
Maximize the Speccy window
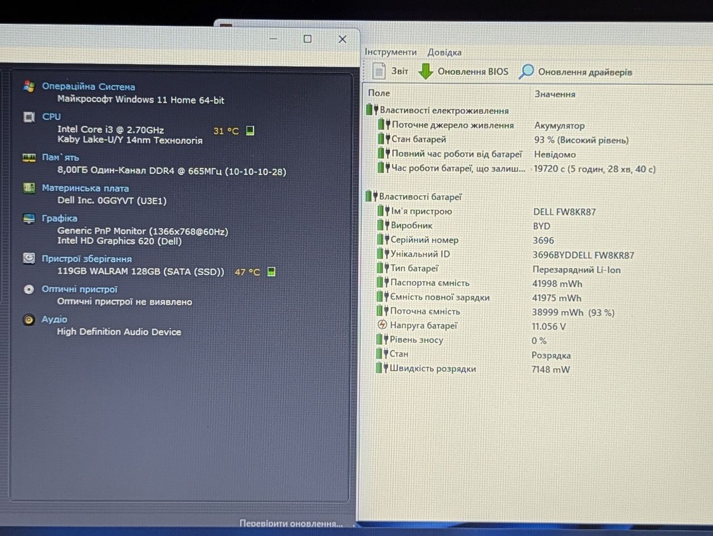pyautogui.click(x=307, y=39)
